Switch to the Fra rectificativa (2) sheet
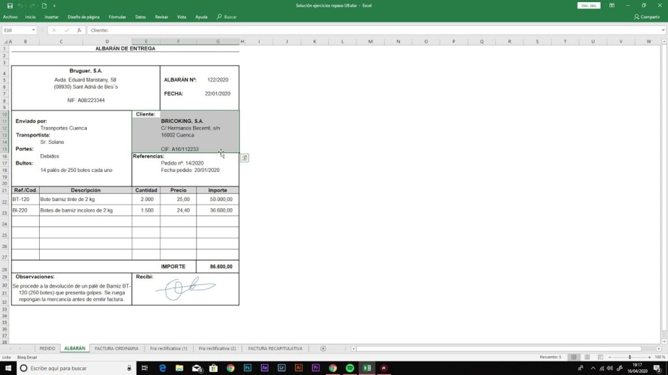This screenshot has height=375, width=668. coord(217,349)
